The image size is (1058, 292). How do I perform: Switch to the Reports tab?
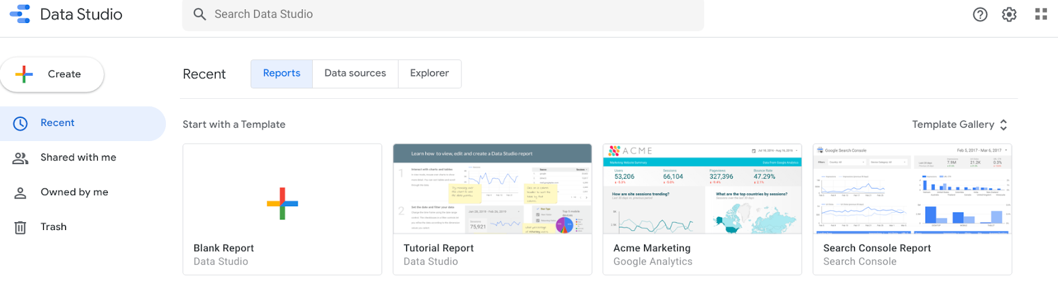pyautogui.click(x=282, y=73)
